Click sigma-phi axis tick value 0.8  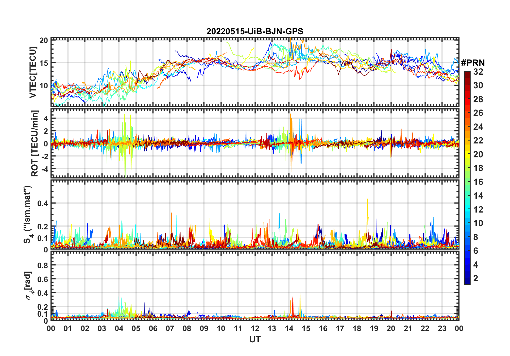[43, 265]
